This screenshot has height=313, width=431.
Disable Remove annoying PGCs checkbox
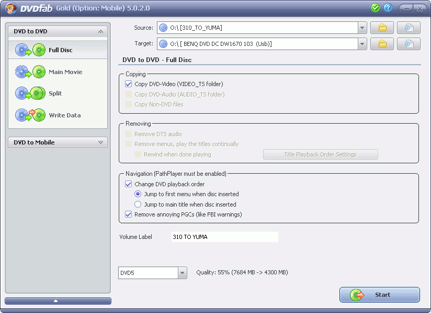point(129,214)
